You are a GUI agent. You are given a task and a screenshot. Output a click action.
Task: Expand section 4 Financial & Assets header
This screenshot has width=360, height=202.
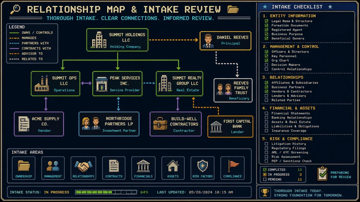(289, 108)
